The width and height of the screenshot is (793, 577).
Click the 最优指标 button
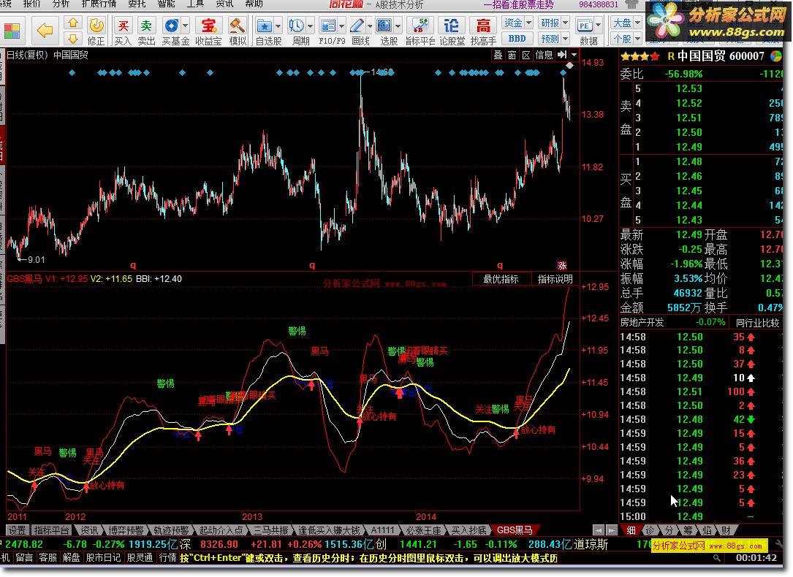[x=501, y=279]
